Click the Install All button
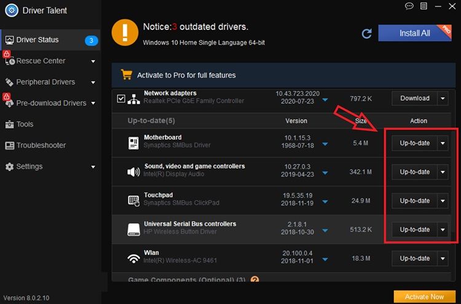The image size is (461, 304). pos(414,33)
